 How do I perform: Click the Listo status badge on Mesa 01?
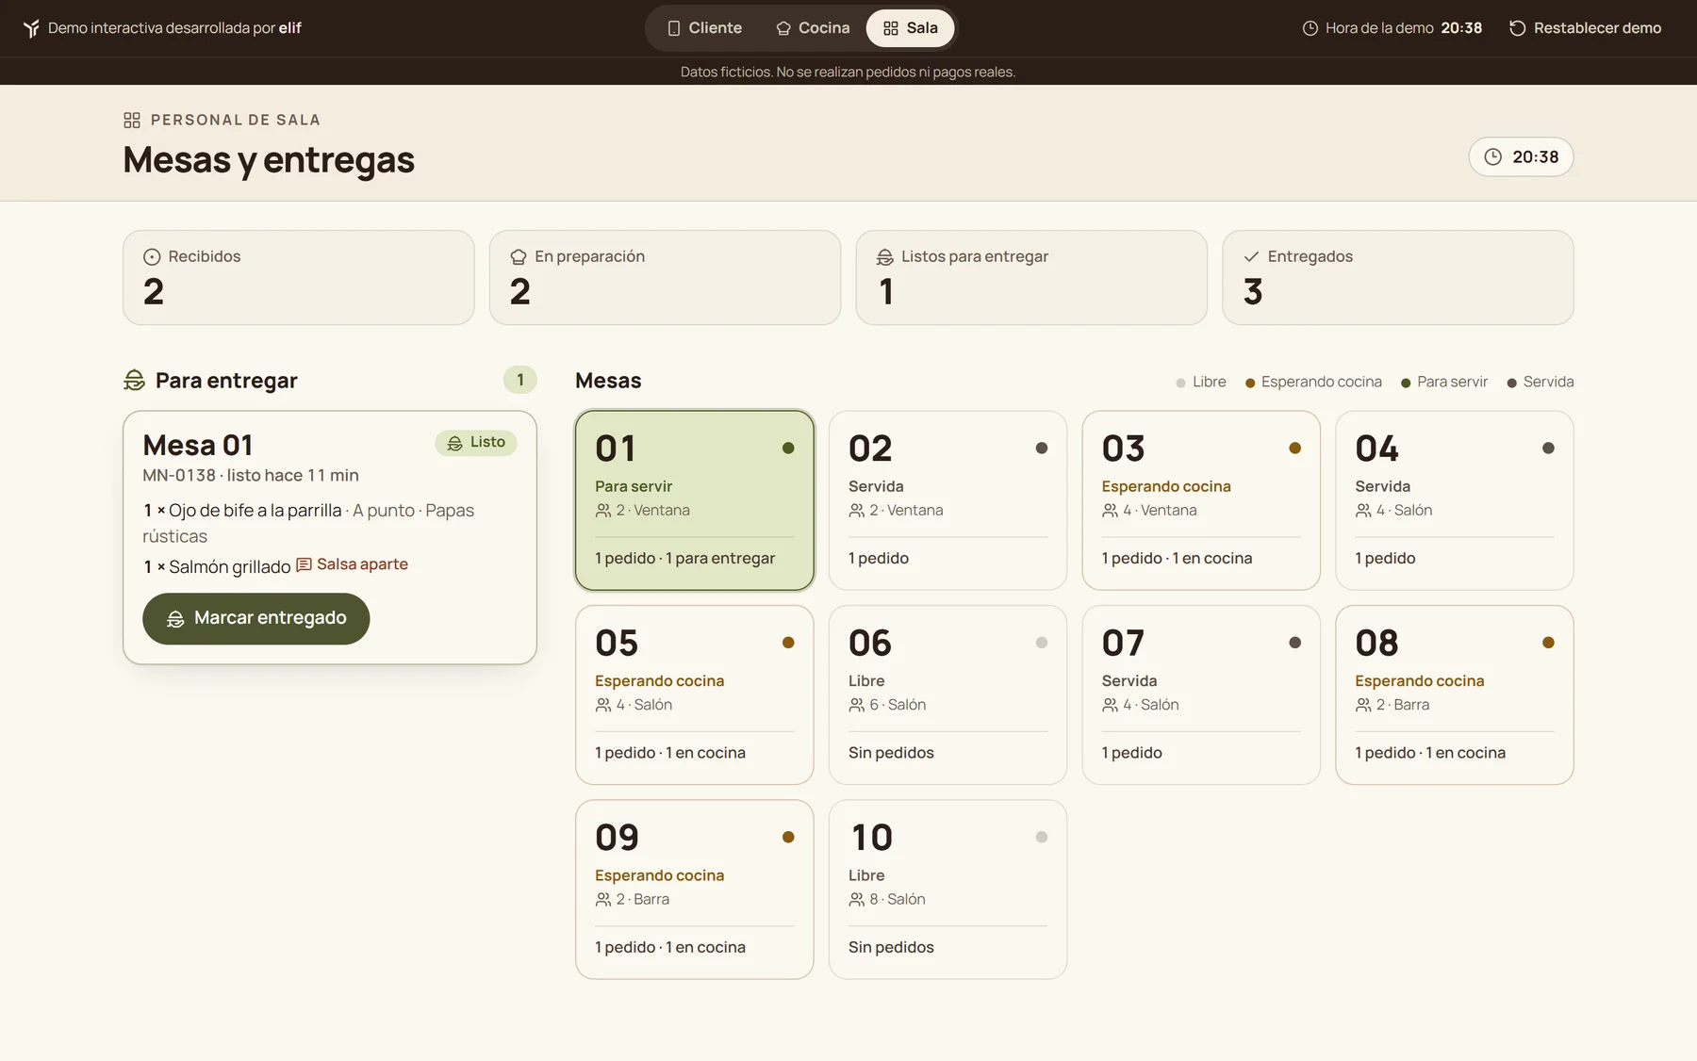click(x=476, y=442)
